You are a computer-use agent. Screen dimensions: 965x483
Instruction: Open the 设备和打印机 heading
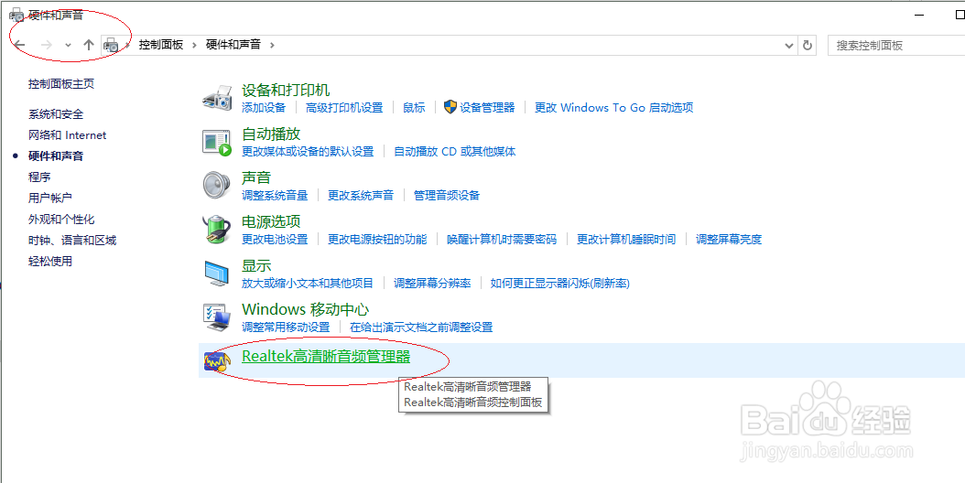[287, 90]
